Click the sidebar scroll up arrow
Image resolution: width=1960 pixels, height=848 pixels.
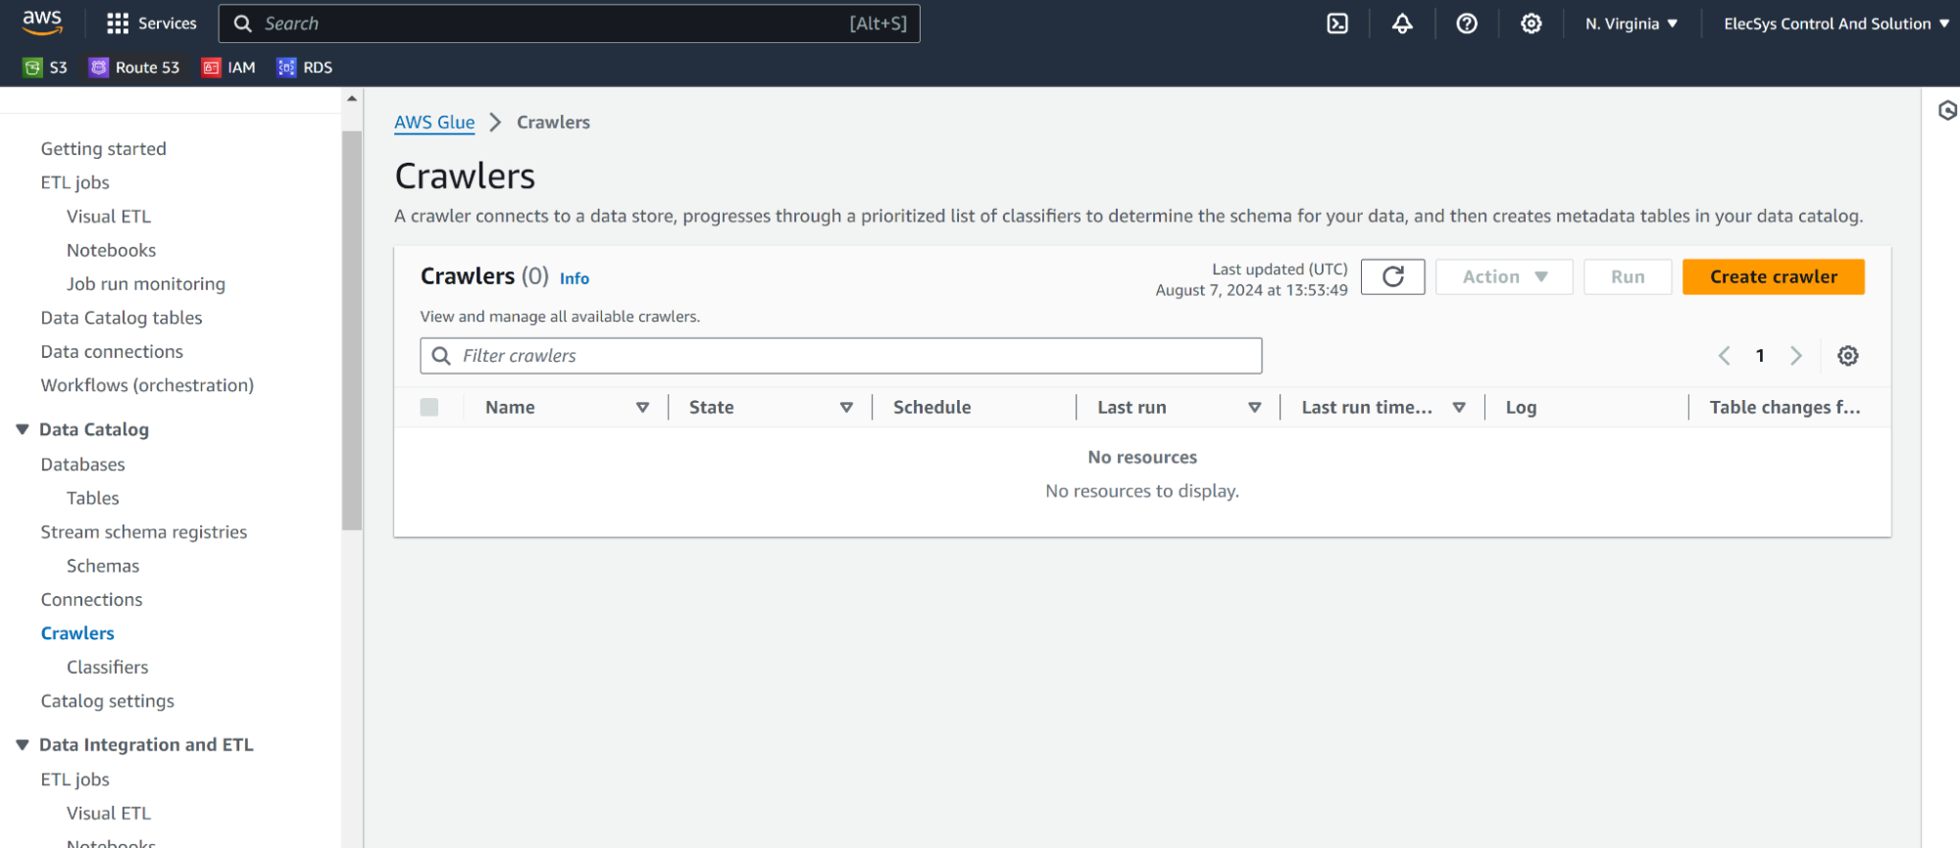click(352, 99)
